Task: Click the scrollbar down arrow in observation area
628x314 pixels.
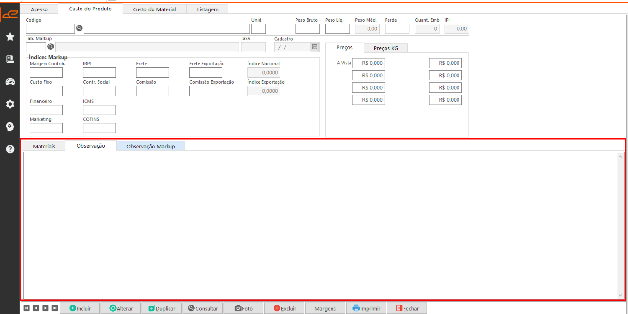Action: point(620,295)
